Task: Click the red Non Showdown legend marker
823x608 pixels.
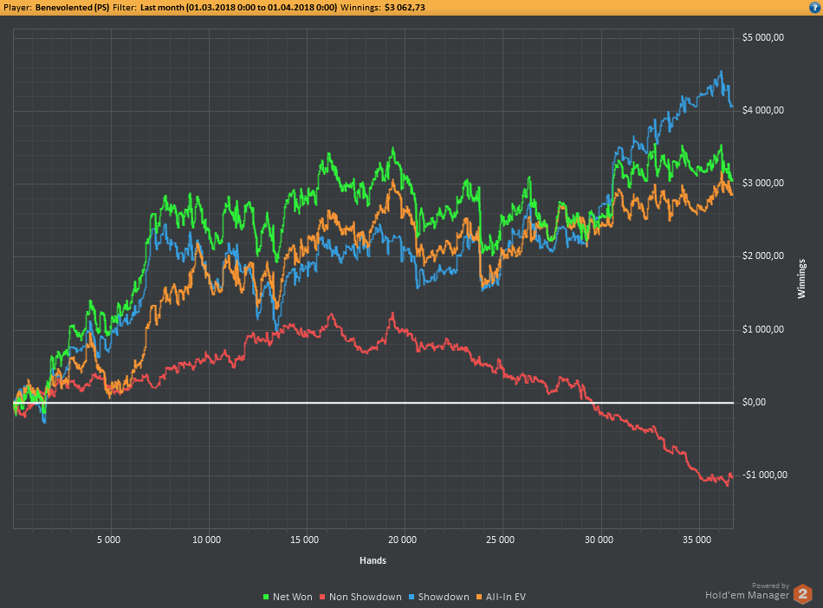Action: pyautogui.click(x=322, y=597)
